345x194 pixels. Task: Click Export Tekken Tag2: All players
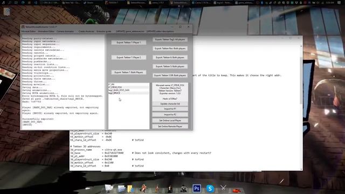[170, 39]
